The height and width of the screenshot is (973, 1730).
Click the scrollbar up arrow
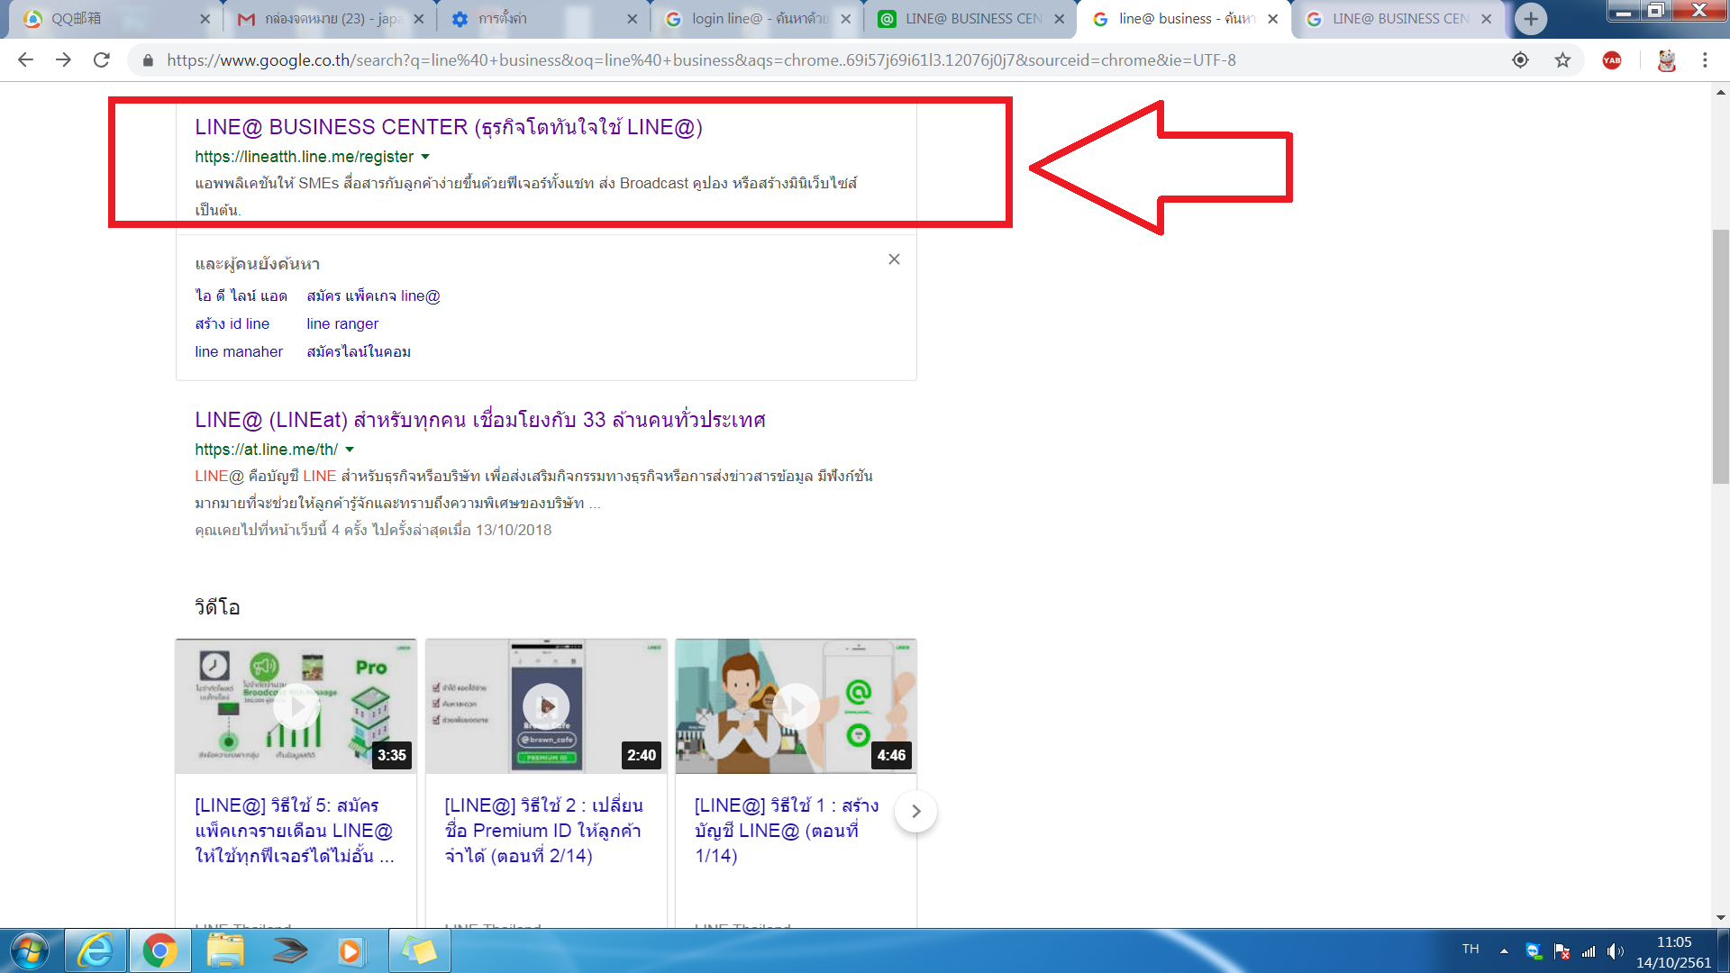pos(1721,92)
